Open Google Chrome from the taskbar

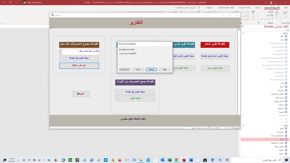(177, 160)
